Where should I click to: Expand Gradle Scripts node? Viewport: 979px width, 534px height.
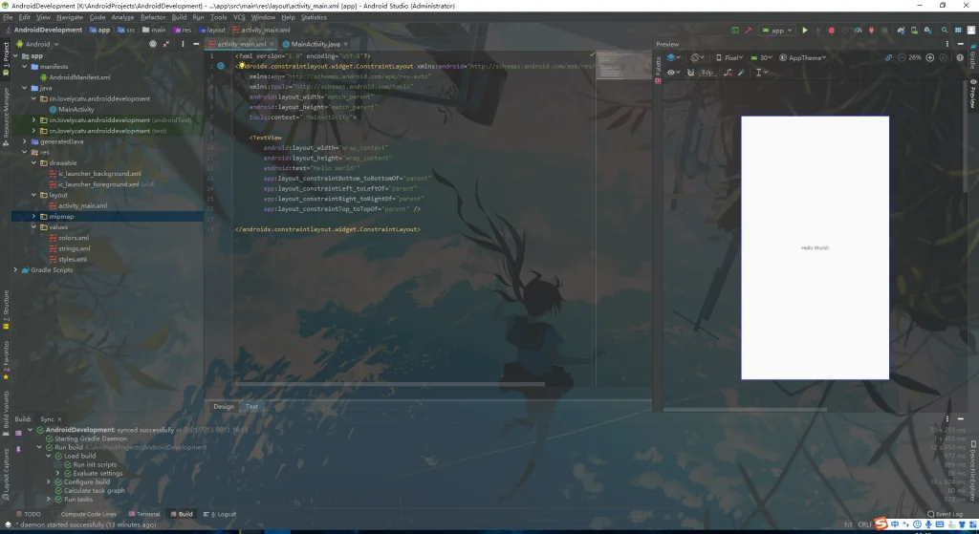click(15, 269)
